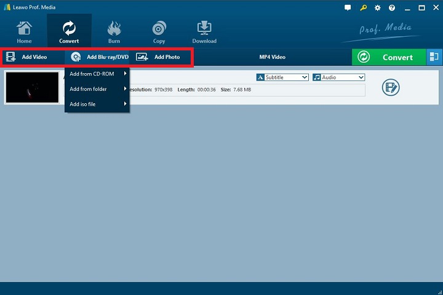Screen dimensions: 443x295
Task: Start conversion with green Convert button
Action: (x=389, y=57)
